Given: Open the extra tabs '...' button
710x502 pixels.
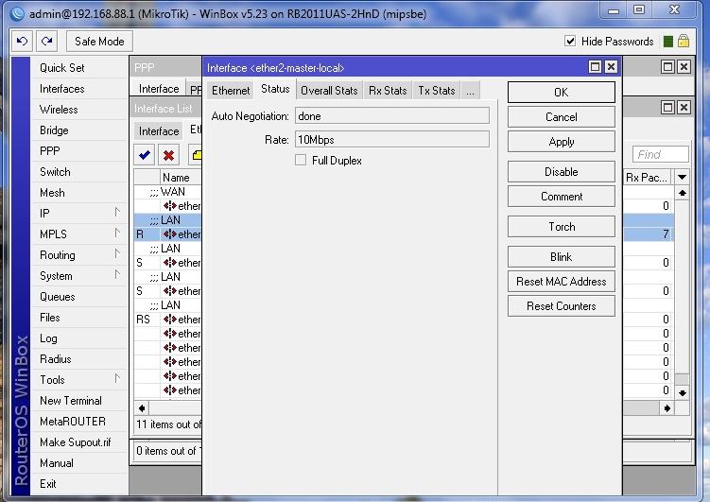Looking at the screenshot, I should pyautogui.click(x=470, y=91).
